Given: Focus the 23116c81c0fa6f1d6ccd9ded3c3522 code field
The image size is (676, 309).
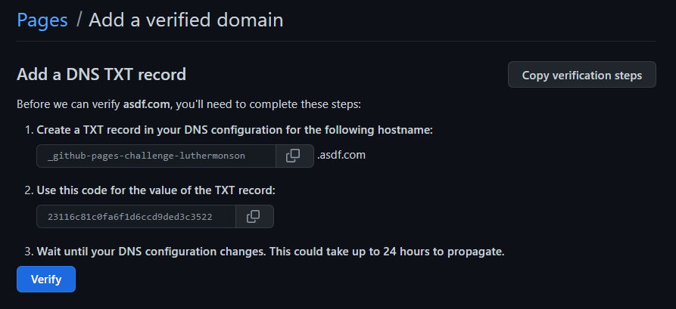Looking at the screenshot, I should click(x=136, y=217).
